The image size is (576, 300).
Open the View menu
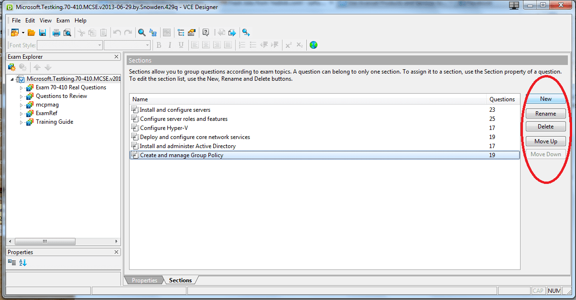click(46, 21)
